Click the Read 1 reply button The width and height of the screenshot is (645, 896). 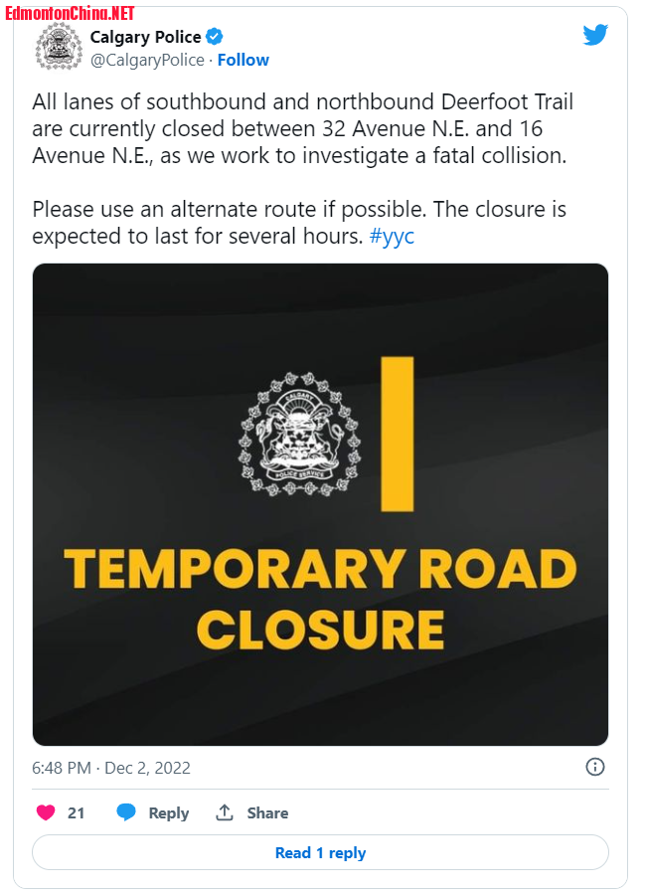click(x=320, y=852)
